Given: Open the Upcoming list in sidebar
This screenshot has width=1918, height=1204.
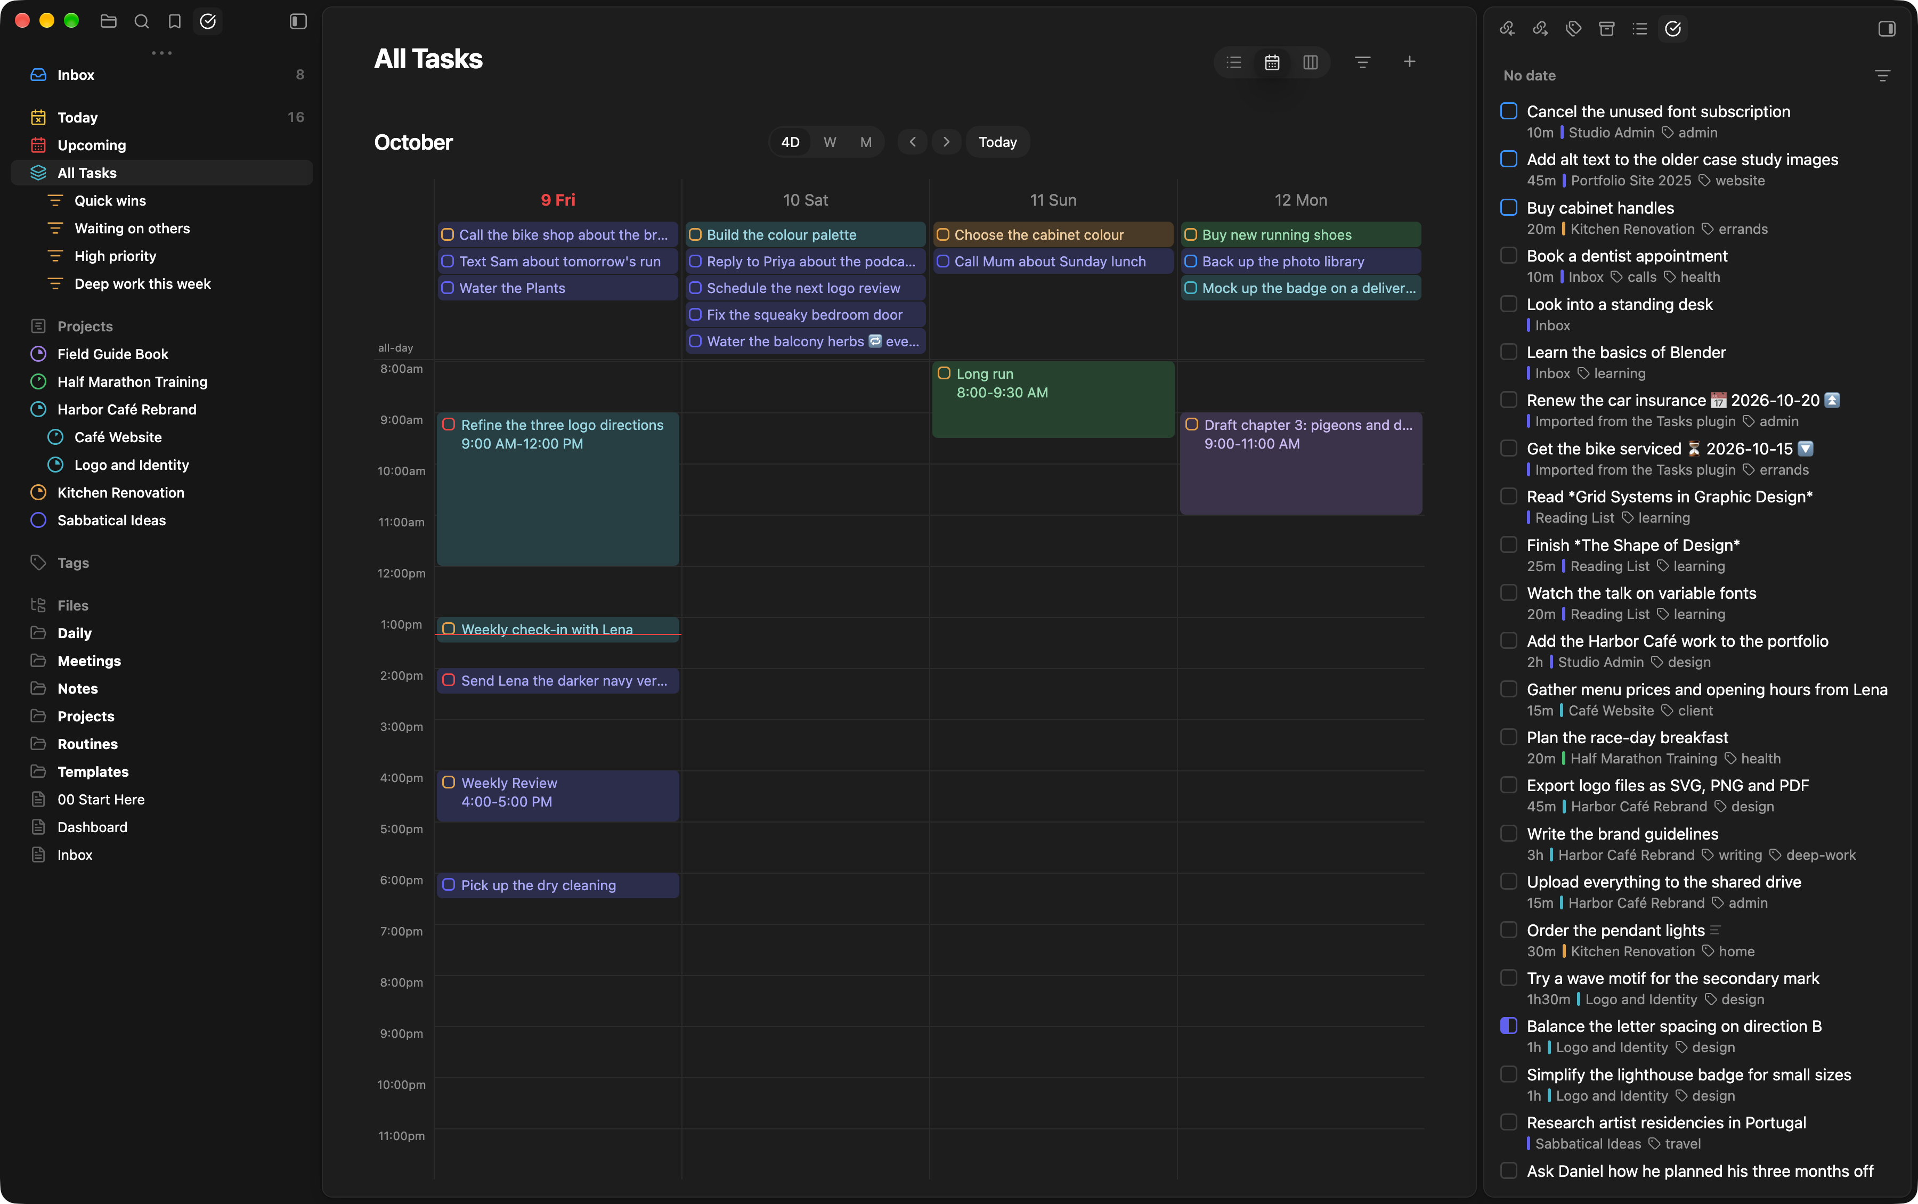Looking at the screenshot, I should tap(162, 145).
